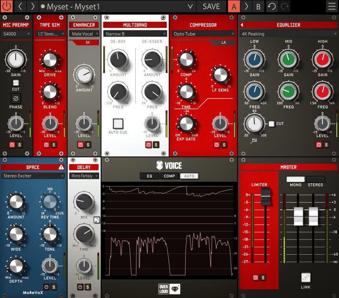Image resolution: width=339 pixels, height=298 pixels.
Task: Open the 4K Peaking equalizer dropdown
Action: click(x=287, y=34)
